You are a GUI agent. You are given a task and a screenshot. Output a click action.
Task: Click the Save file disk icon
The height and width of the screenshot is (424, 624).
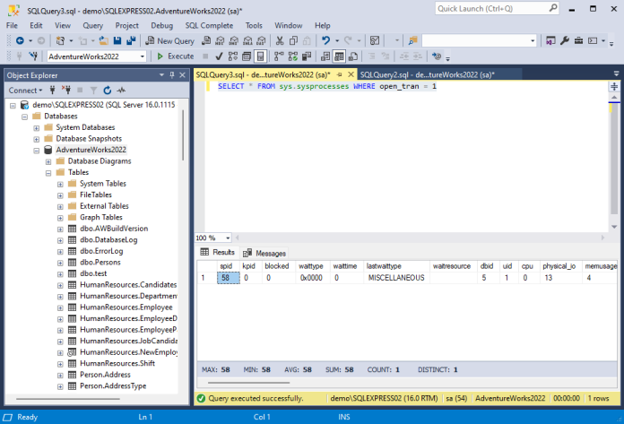(x=117, y=40)
